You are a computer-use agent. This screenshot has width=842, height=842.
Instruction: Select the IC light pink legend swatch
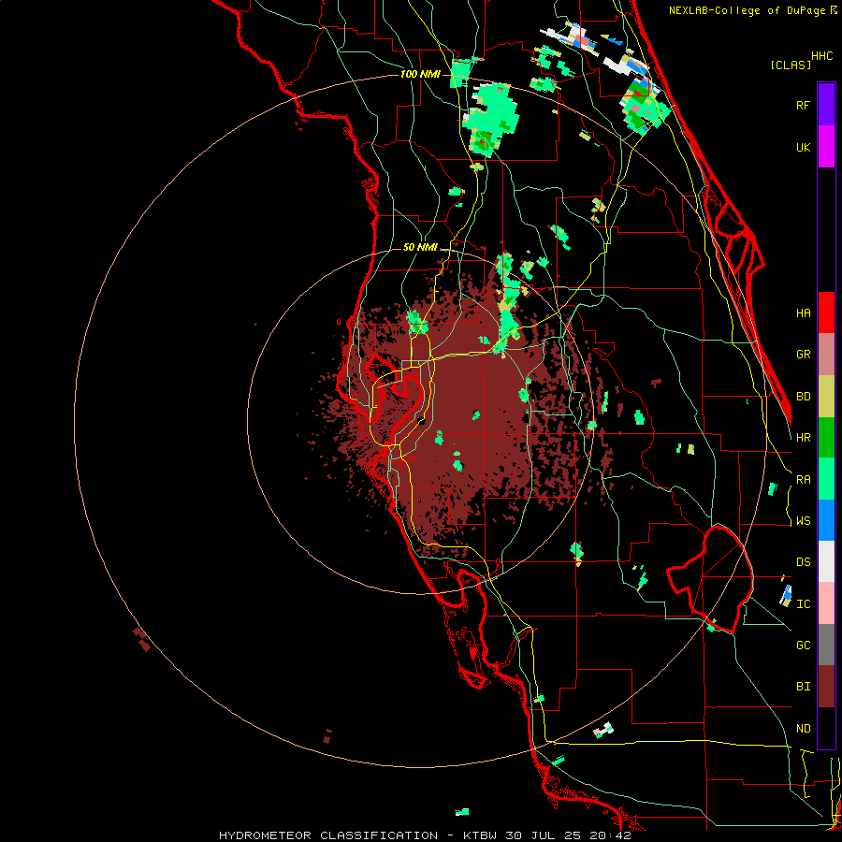click(826, 603)
